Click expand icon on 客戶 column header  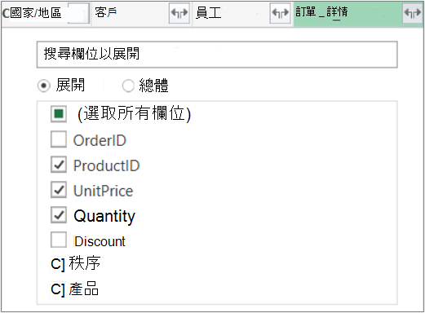coord(179,13)
